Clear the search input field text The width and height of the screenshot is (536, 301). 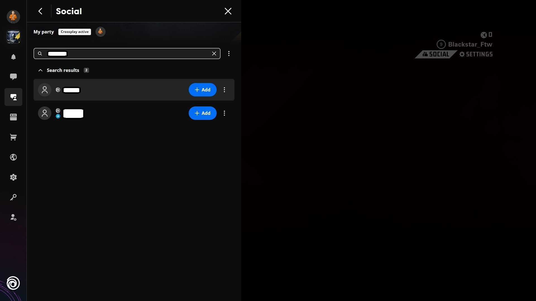click(214, 53)
